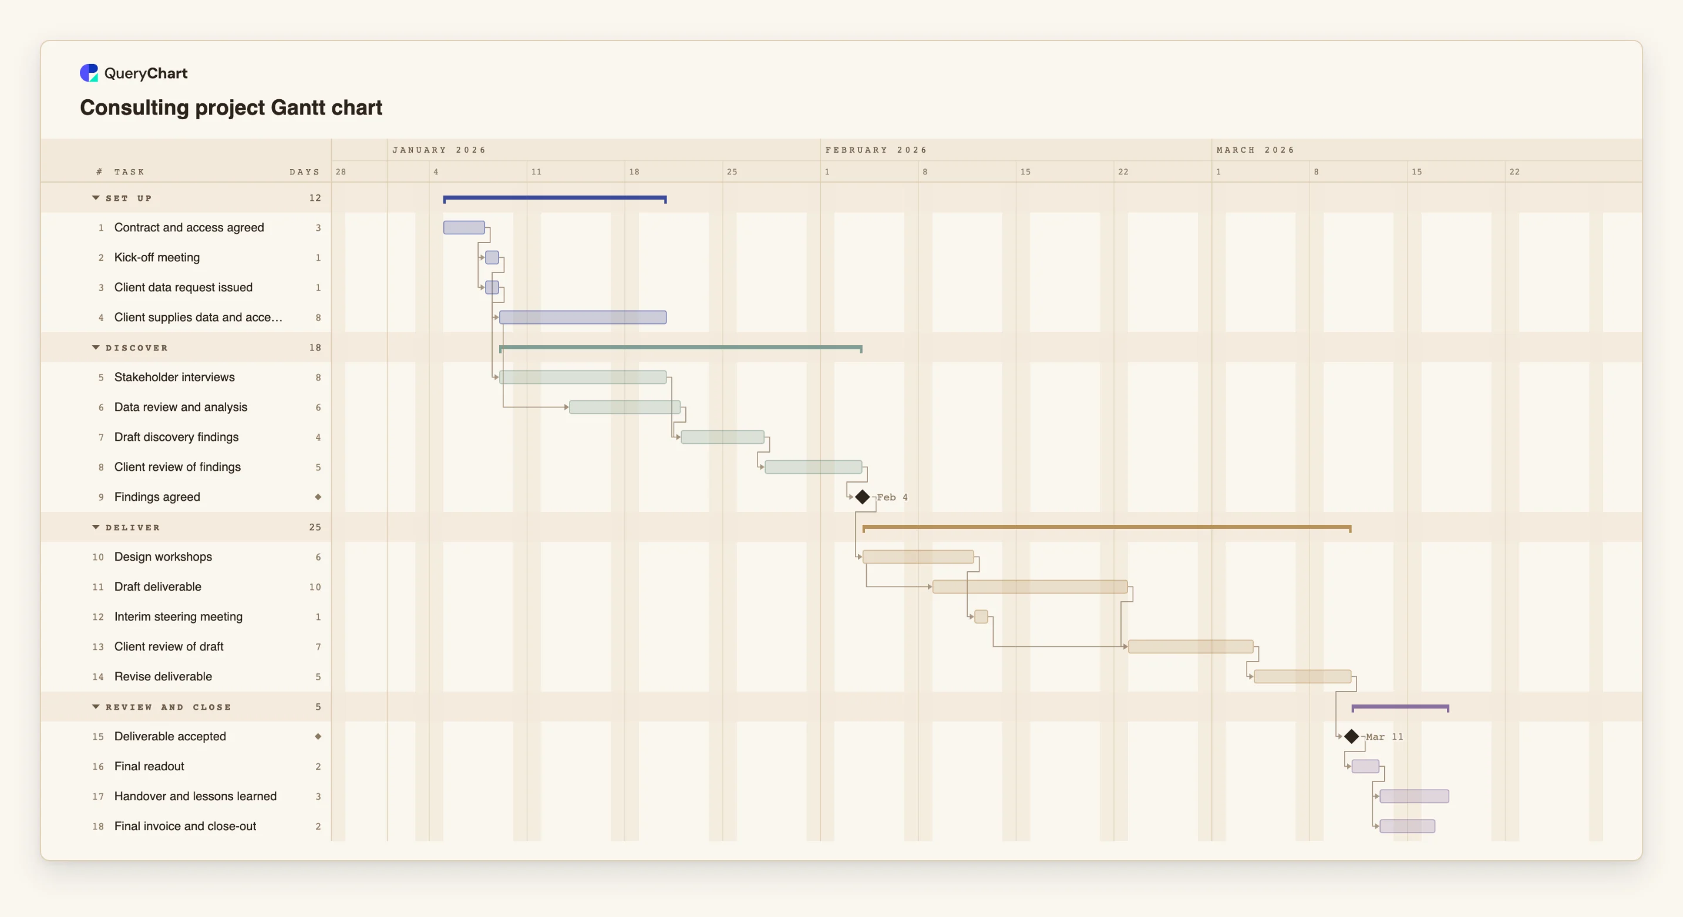Select the Findings agreed task name
The image size is (1683, 917).
coord(157,497)
